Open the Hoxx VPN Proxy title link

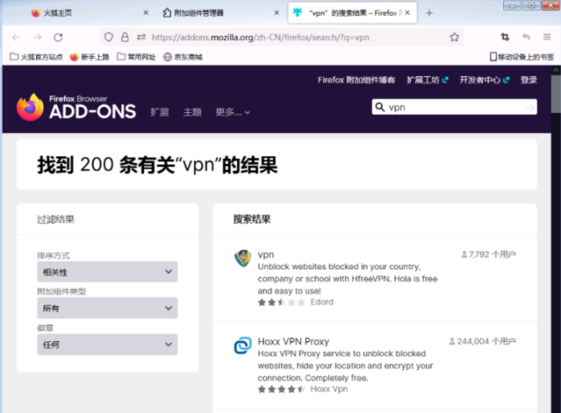tap(293, 342)
